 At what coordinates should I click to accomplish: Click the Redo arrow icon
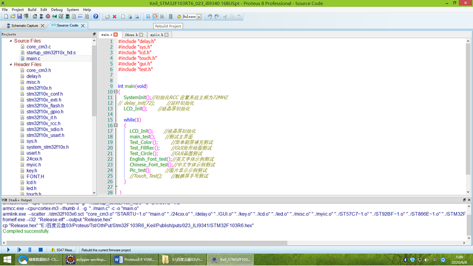(216, 17)
